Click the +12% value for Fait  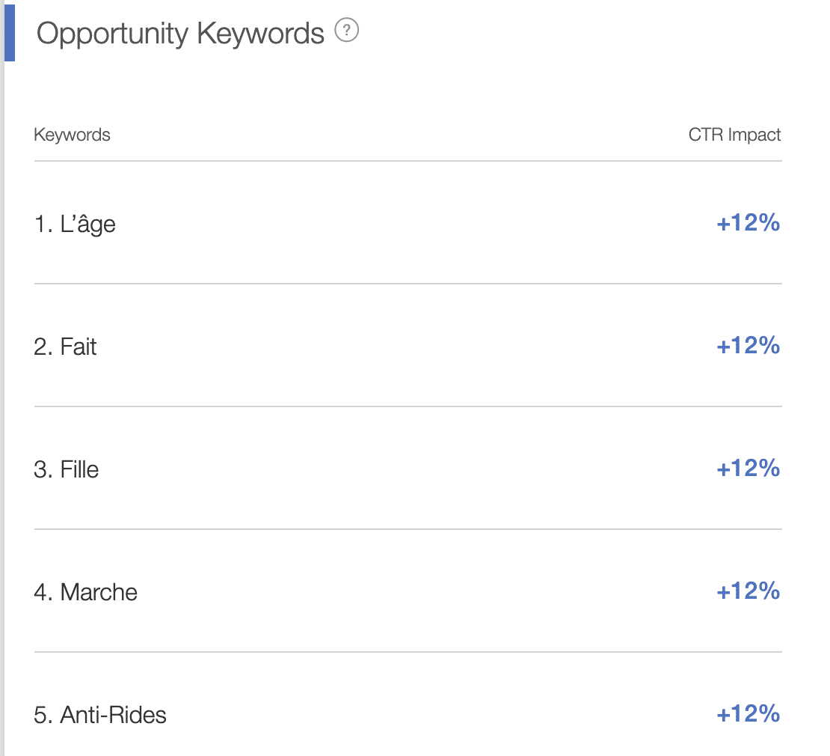[x=748, y=345]
